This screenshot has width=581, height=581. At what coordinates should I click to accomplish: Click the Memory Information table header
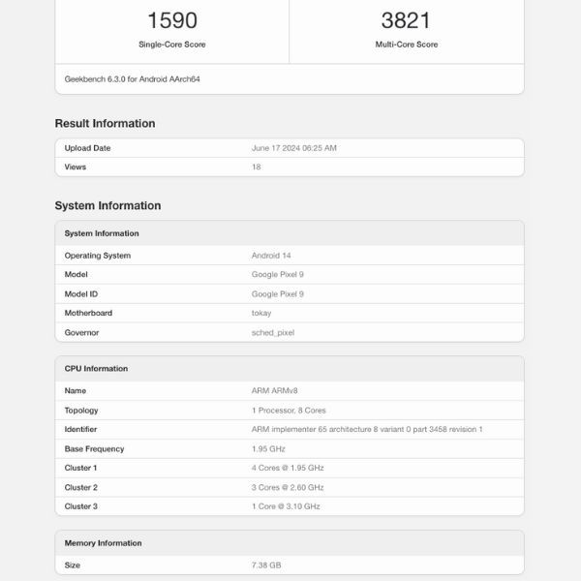coord(103,543)
